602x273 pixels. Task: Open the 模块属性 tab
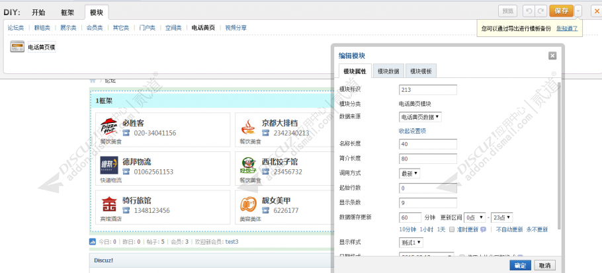355,71
